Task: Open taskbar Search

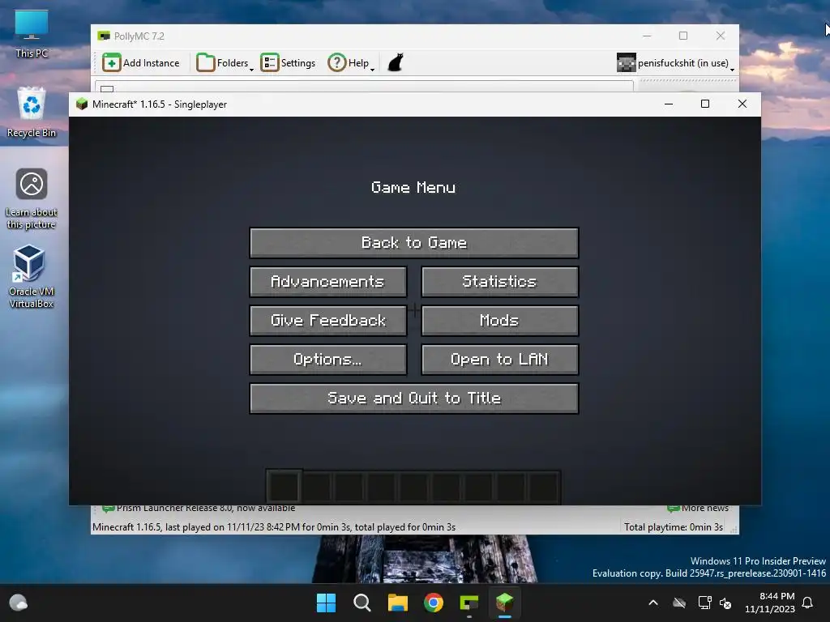Action: pos(362,603)
